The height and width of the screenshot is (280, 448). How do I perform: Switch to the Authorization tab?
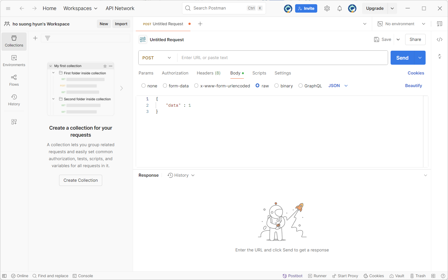[x=175, y=73]
